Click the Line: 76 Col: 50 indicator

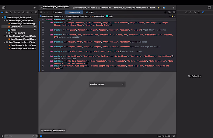click(164, 136)
